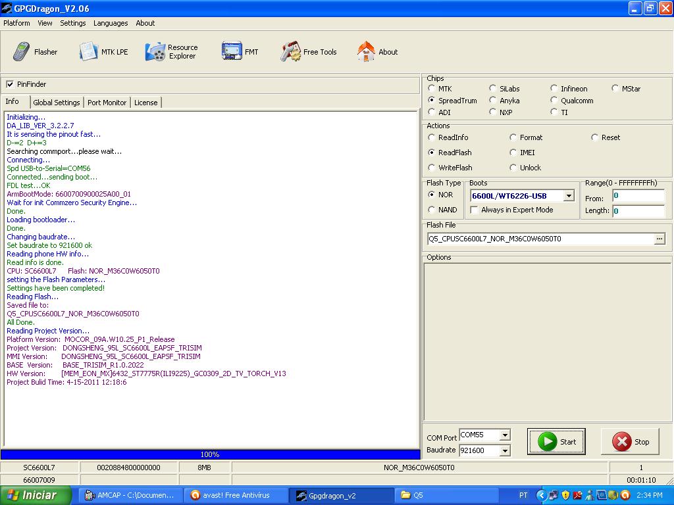Choose the ReadFlash action
Image resolution: width=674 pixels, height=505 pixels.
pos(432,152)
